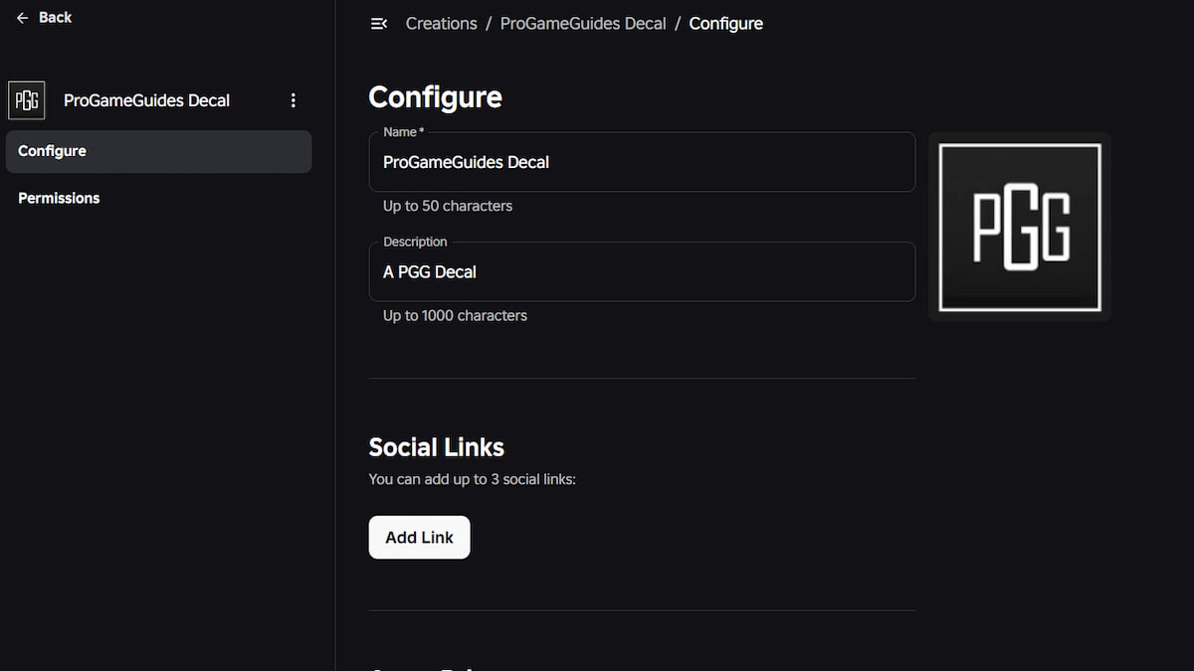Click 'You can add up to 3 social links' text

tap(472, 479)
